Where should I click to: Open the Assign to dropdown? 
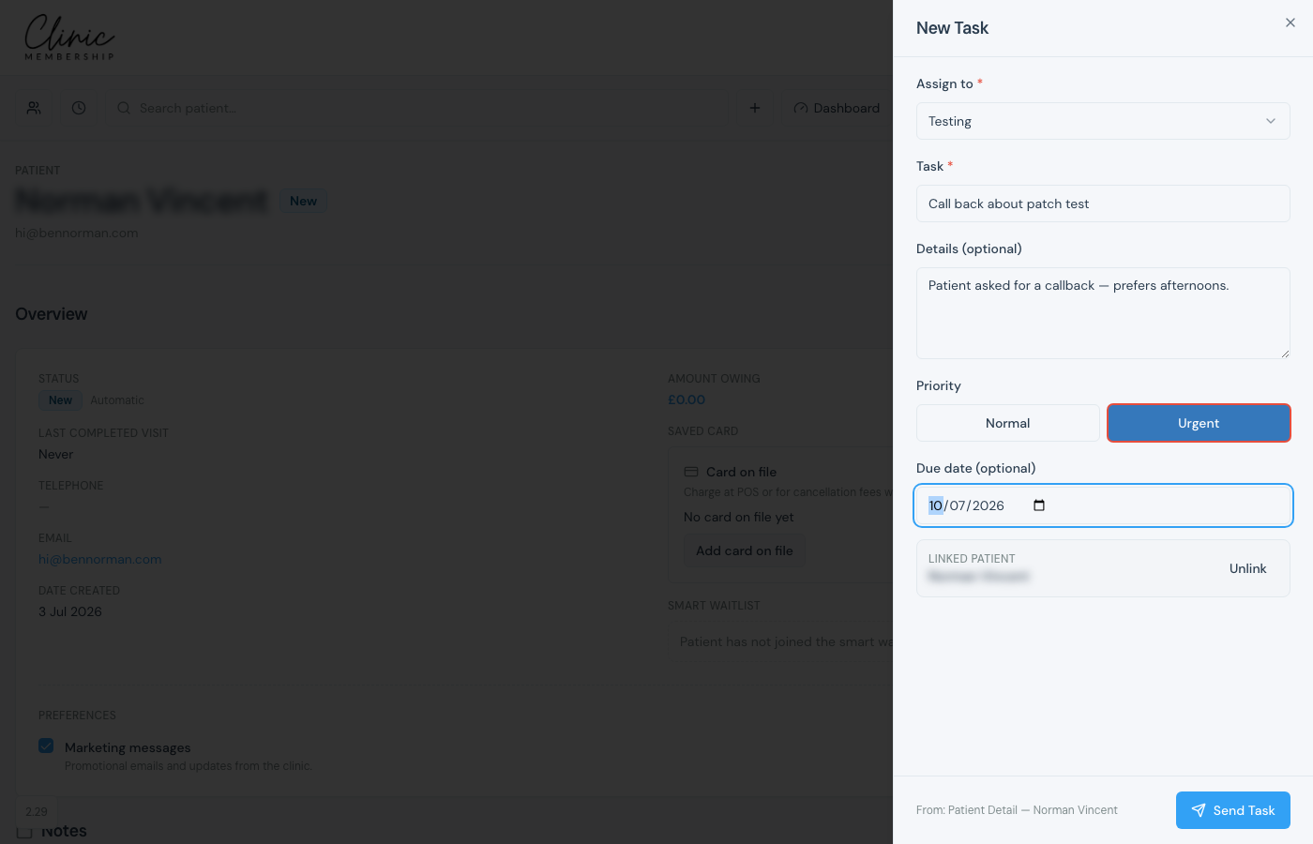tap(1103, 121)
